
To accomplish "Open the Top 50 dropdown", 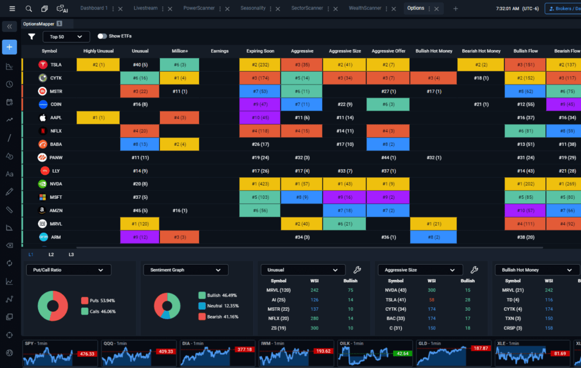I will click(x=66, y=37).
